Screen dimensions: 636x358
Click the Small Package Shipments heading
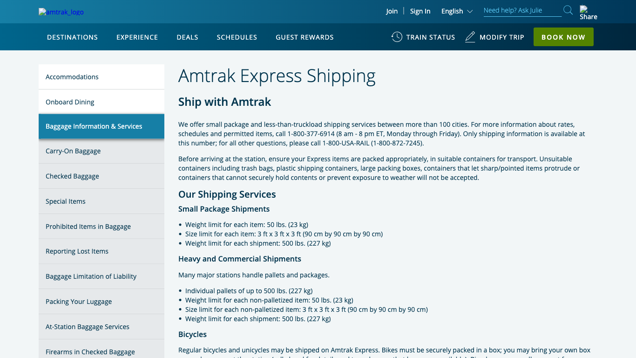[224, 209]
